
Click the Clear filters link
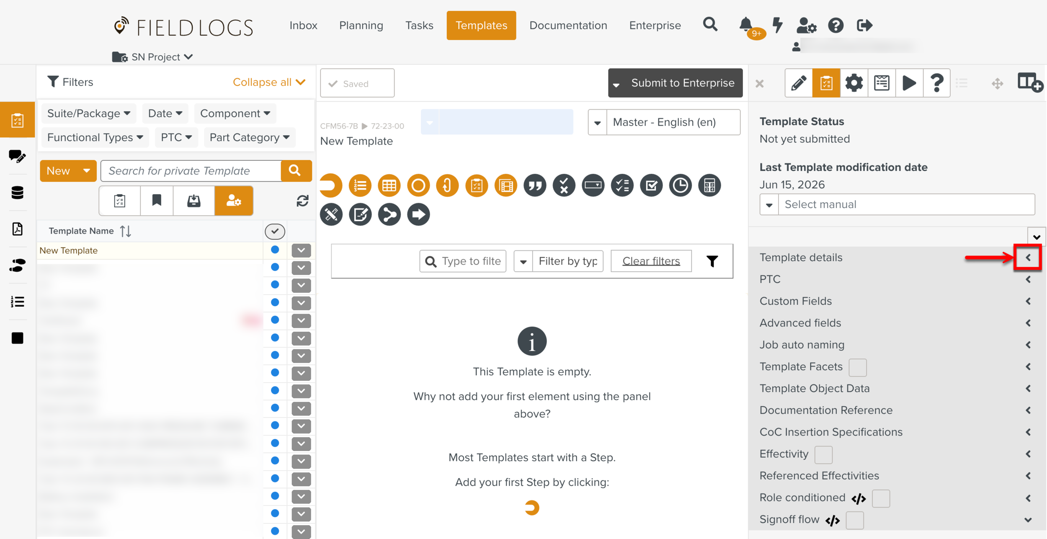coord(651,261)
